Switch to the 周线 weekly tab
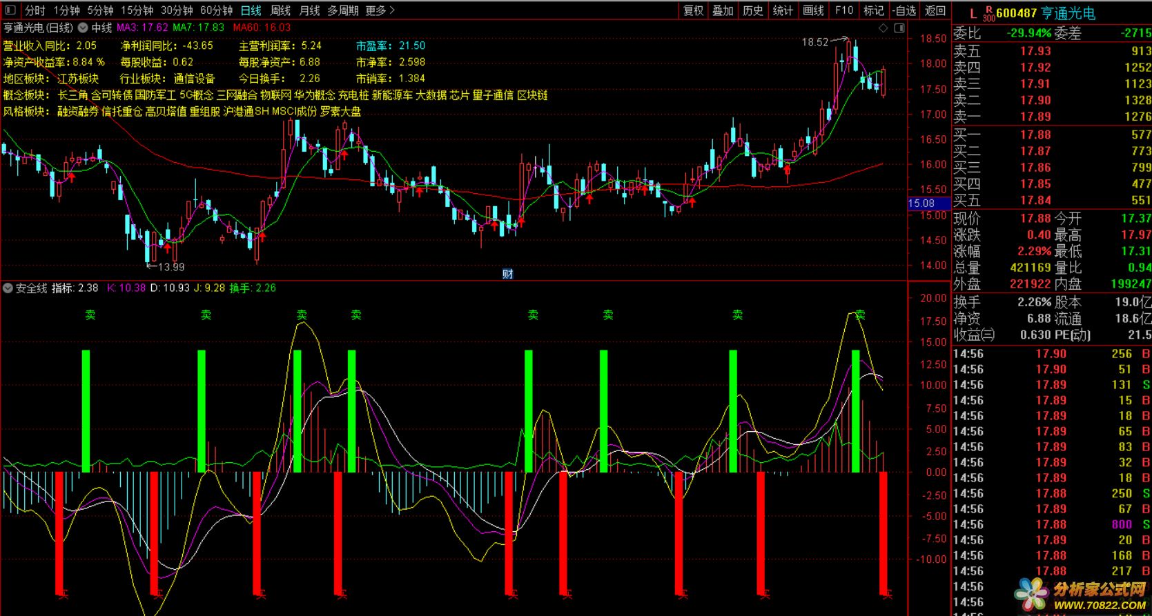The width and height of the screenshot is (1152, 616). [280, 10]
